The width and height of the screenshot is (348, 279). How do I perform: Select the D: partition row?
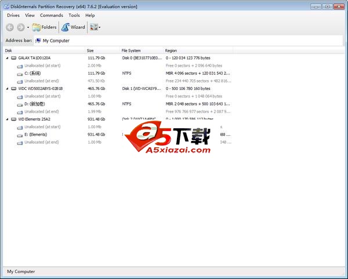[118, 104]
